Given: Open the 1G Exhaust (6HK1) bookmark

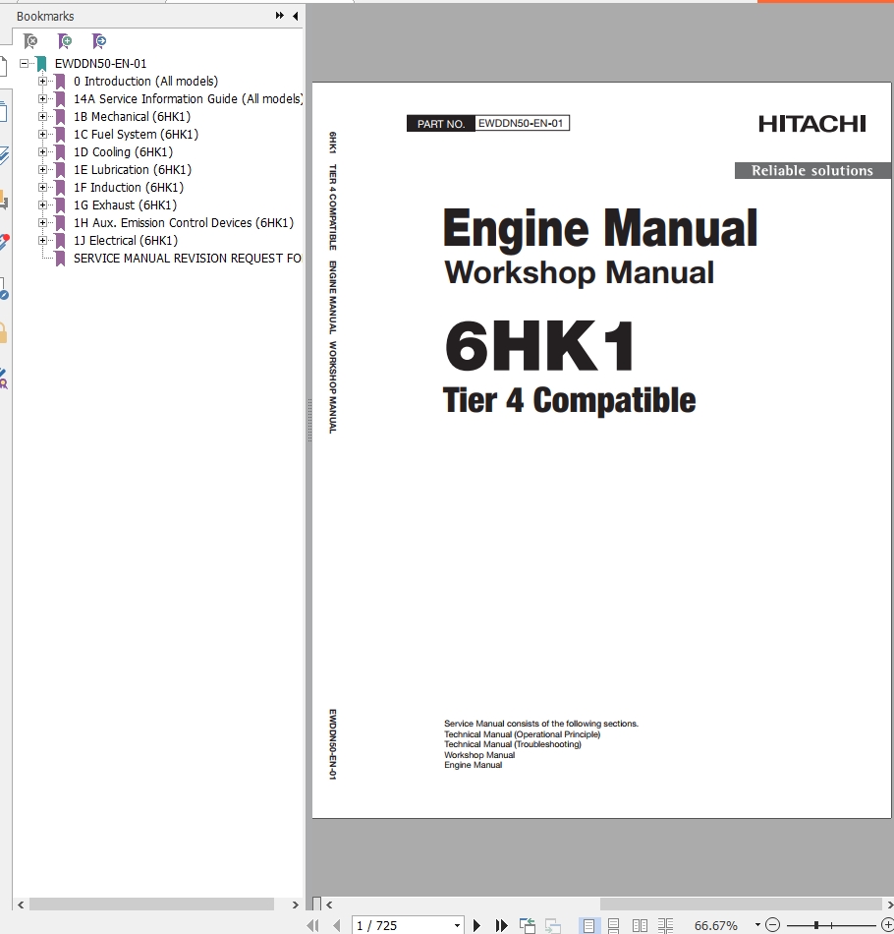Looking at the screenshot, I should click(x=125, y=204).
